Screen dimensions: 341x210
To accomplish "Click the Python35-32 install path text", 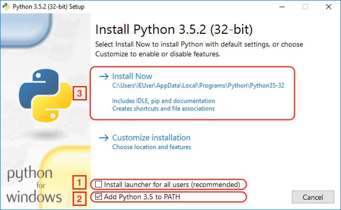I will point(198,86).
